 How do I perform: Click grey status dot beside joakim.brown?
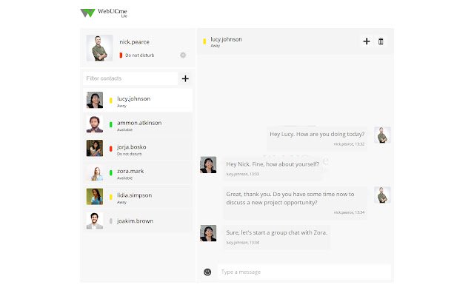coord(111,221)
